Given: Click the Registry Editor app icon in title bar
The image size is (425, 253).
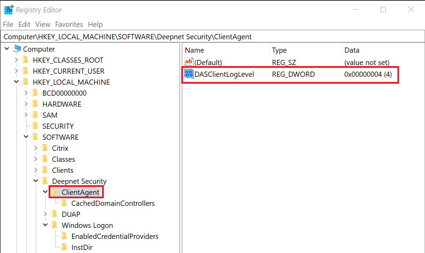Looking at the screenshot, I should (9, 10).
